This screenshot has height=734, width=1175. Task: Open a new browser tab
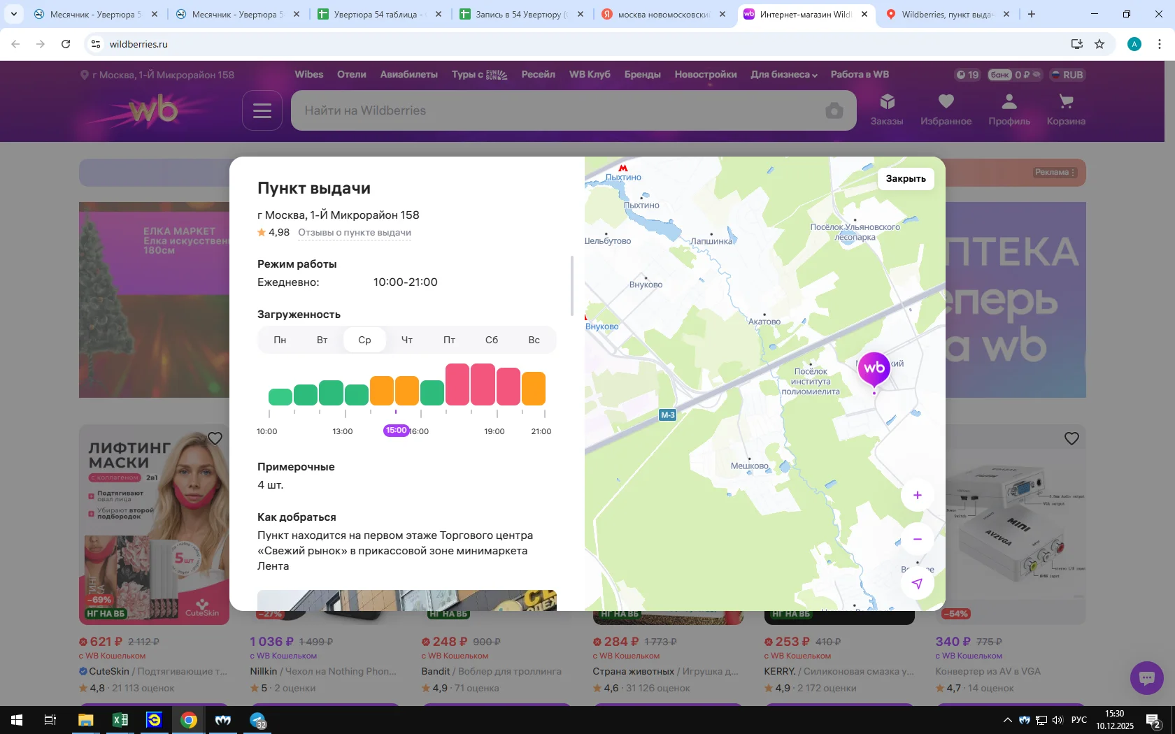[1031, 14]
